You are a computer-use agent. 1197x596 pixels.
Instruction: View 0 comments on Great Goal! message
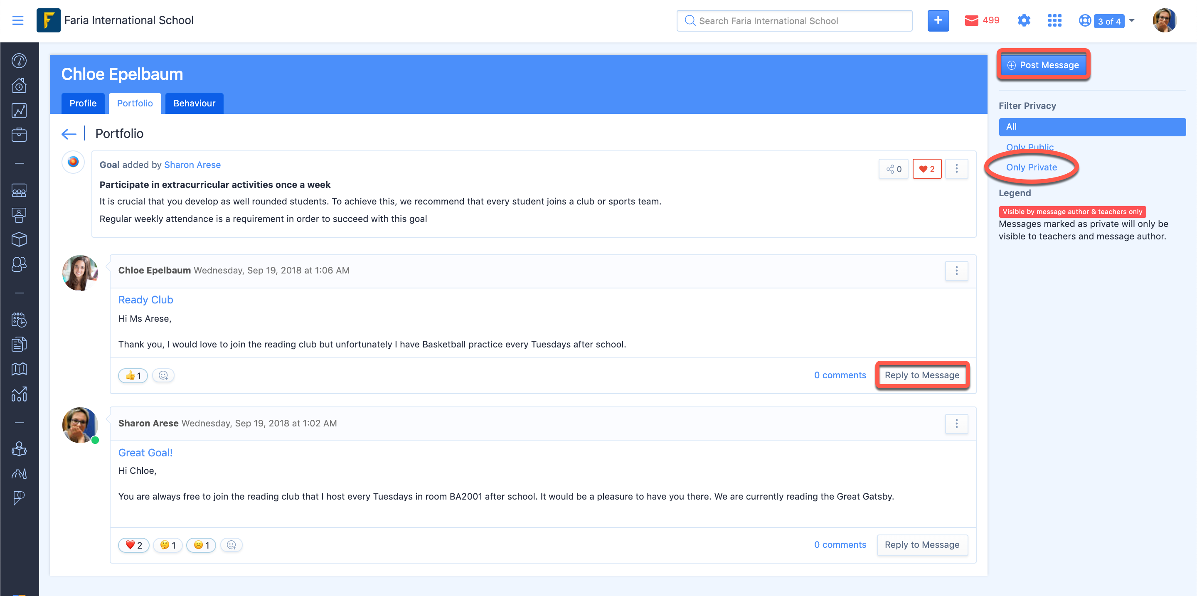[840, 545]
